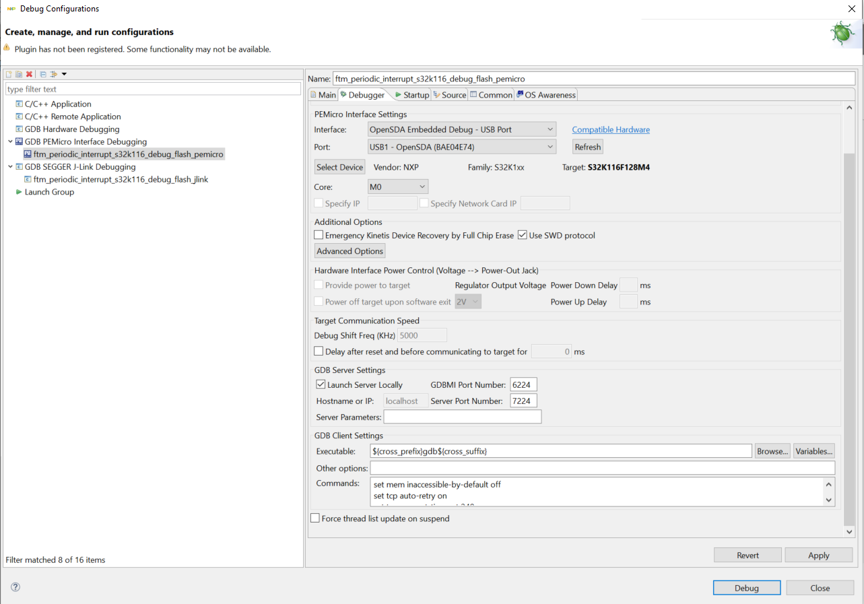Collapse all items in configuration tree
The height and width of the screenshot is (604, 864).
pos(42,73)
